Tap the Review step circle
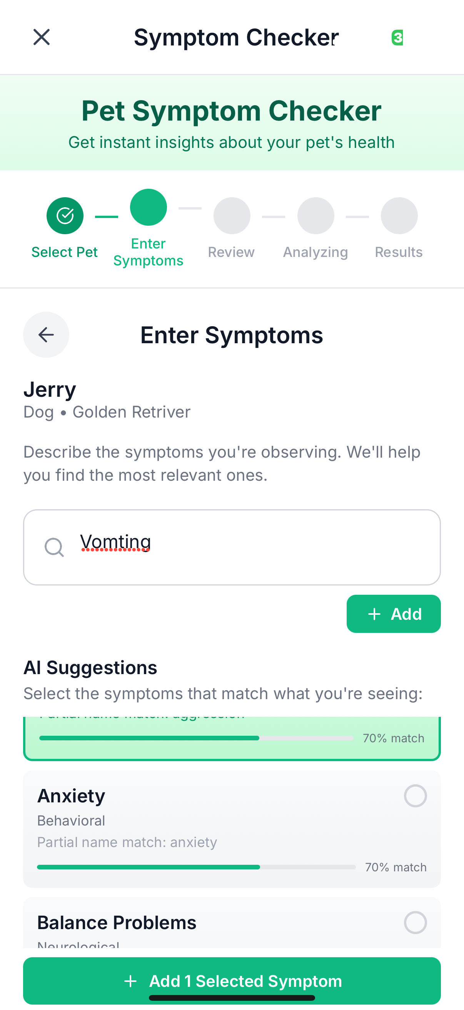The width and height of the screenshot is (464, 1010). point(232,216)
